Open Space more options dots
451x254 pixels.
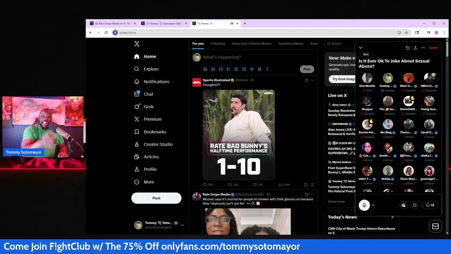click(x=423, y=48)
